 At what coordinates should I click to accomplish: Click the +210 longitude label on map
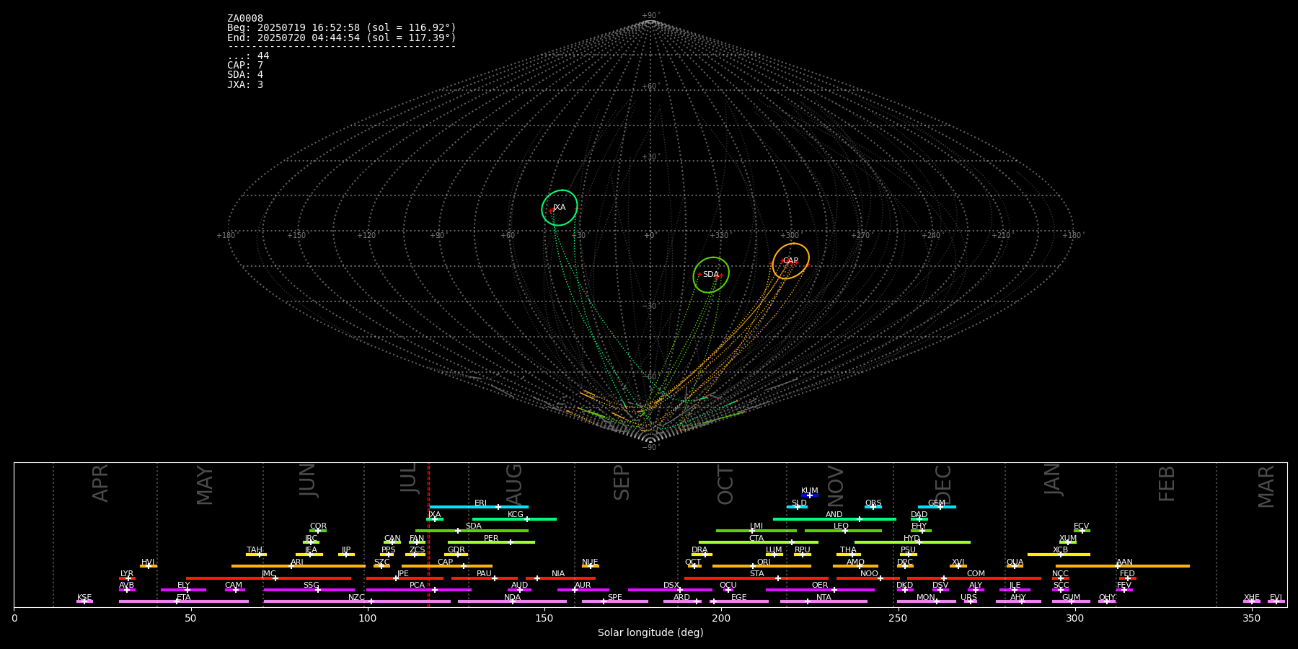1001,236
